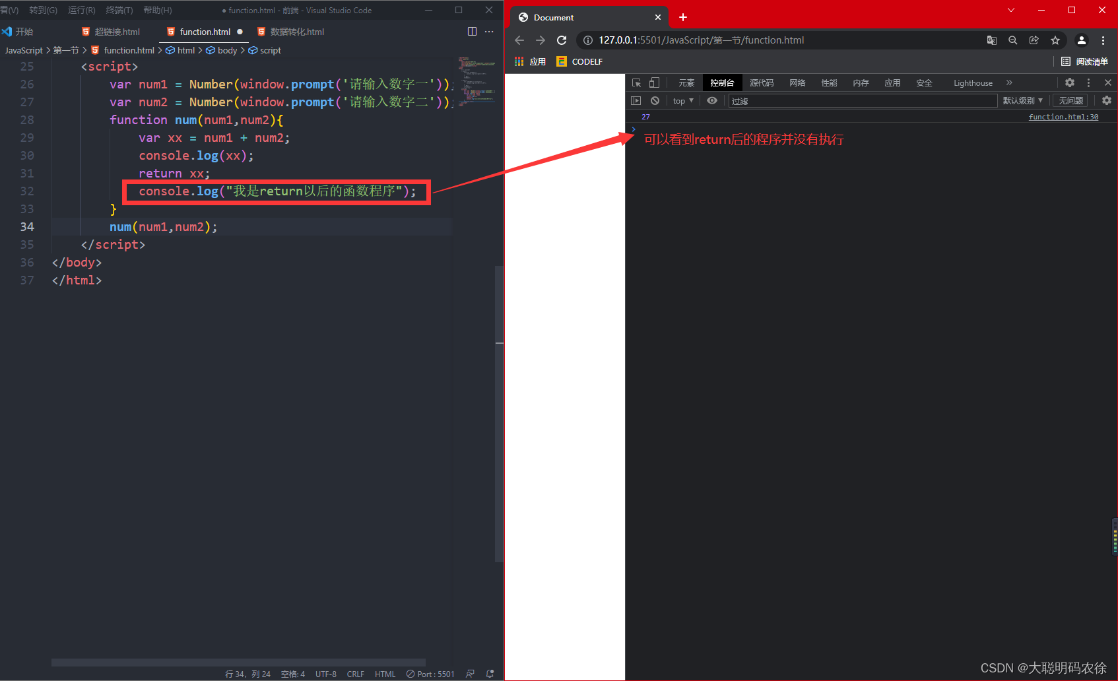The image size is (1118, 681).
Task: Open the top frame context dropdown
Action: pos(682,100)
